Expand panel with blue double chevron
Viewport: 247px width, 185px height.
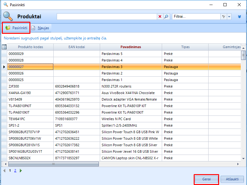pyautogui.click(x=239, y=17)
